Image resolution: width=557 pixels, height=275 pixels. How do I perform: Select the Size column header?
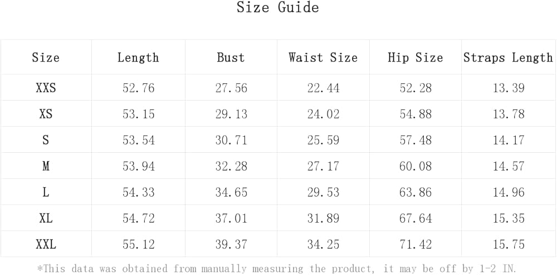[46, 58]
